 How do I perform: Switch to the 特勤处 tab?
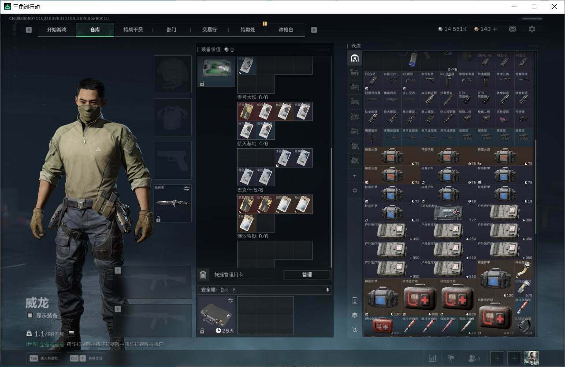[x=248, y=30]
